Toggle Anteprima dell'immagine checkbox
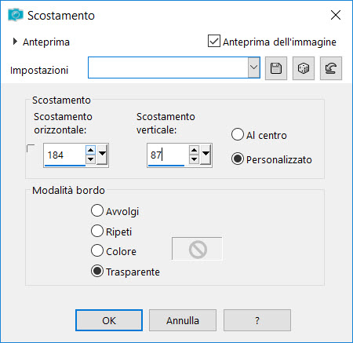This screenshot has height=343, width=353. click(214, 41)
